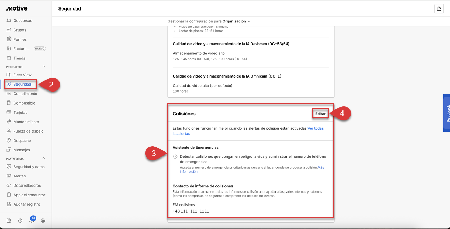Open the Organización configuration dropdown
450x229 pixels.
point(237,21)
